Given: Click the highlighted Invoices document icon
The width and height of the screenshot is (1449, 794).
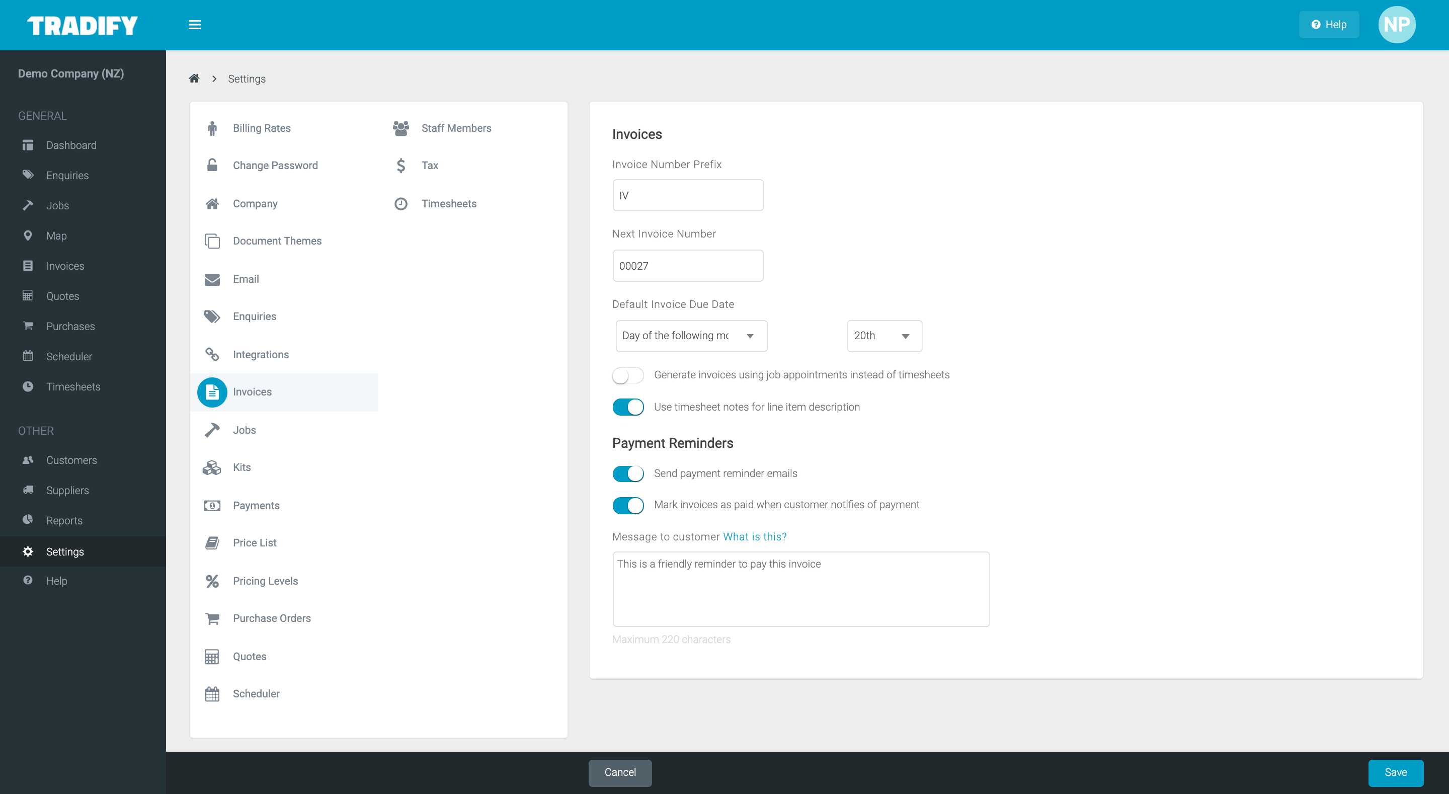Looking at the screenshot, I should [x=212, y=392].
